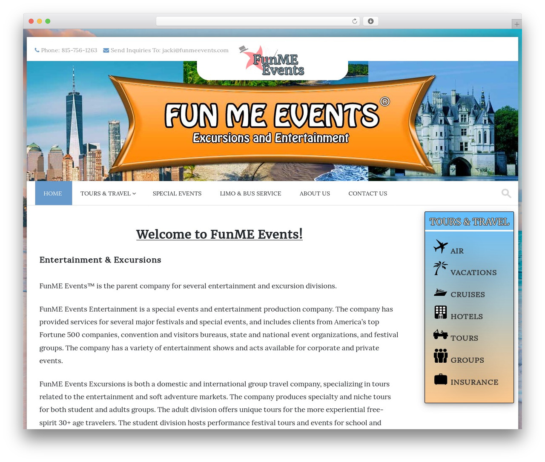Click the browser download arrow icon
The width and height of the screenshot is (545, 462).
click(370, 21)
